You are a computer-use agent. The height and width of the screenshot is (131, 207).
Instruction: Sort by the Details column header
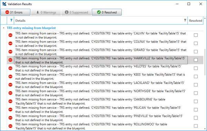point(20,21)
